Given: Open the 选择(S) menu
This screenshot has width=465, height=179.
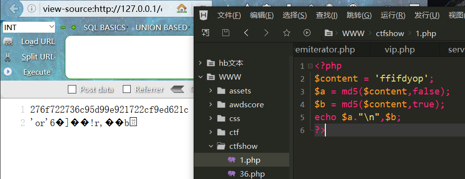Looking at the screenshot, I should coord(295,15).
